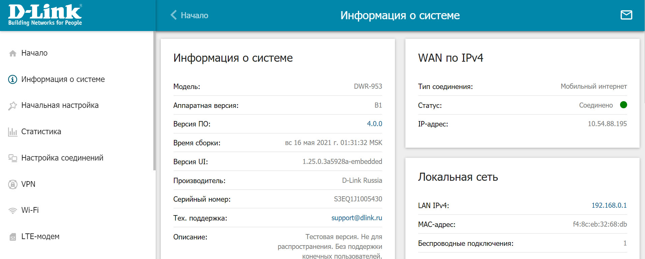Image resolution: width=645 pixels, height=259 pixels.
Task: Click the Локальная сеть card heading
Action: pos(458,177)
